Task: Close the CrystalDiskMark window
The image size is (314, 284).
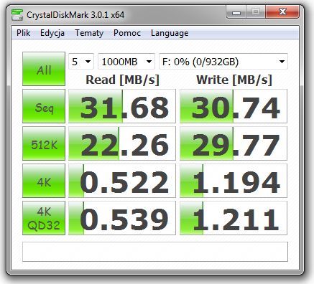Action: pos(282,12)
